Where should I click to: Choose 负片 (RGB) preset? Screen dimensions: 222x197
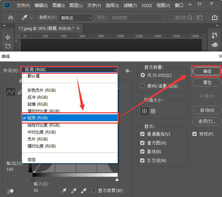point(70,139)
